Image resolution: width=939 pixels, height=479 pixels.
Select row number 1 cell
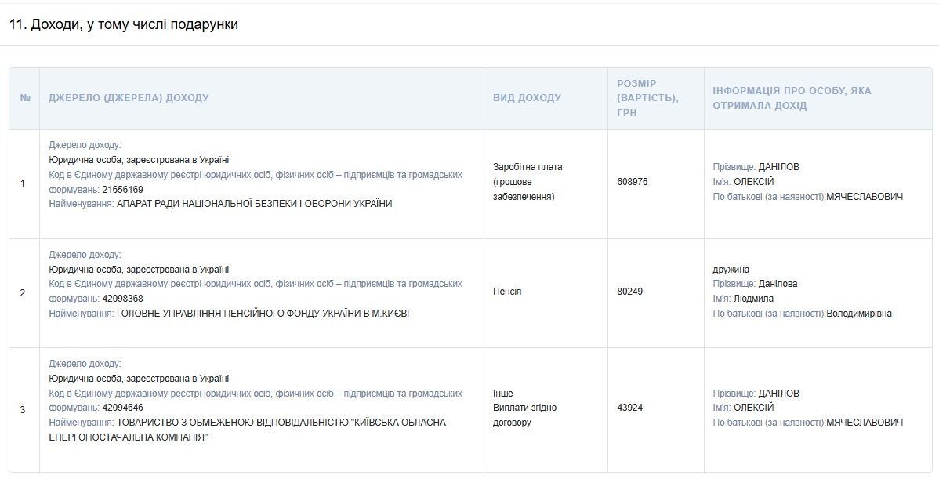(23, 183)
